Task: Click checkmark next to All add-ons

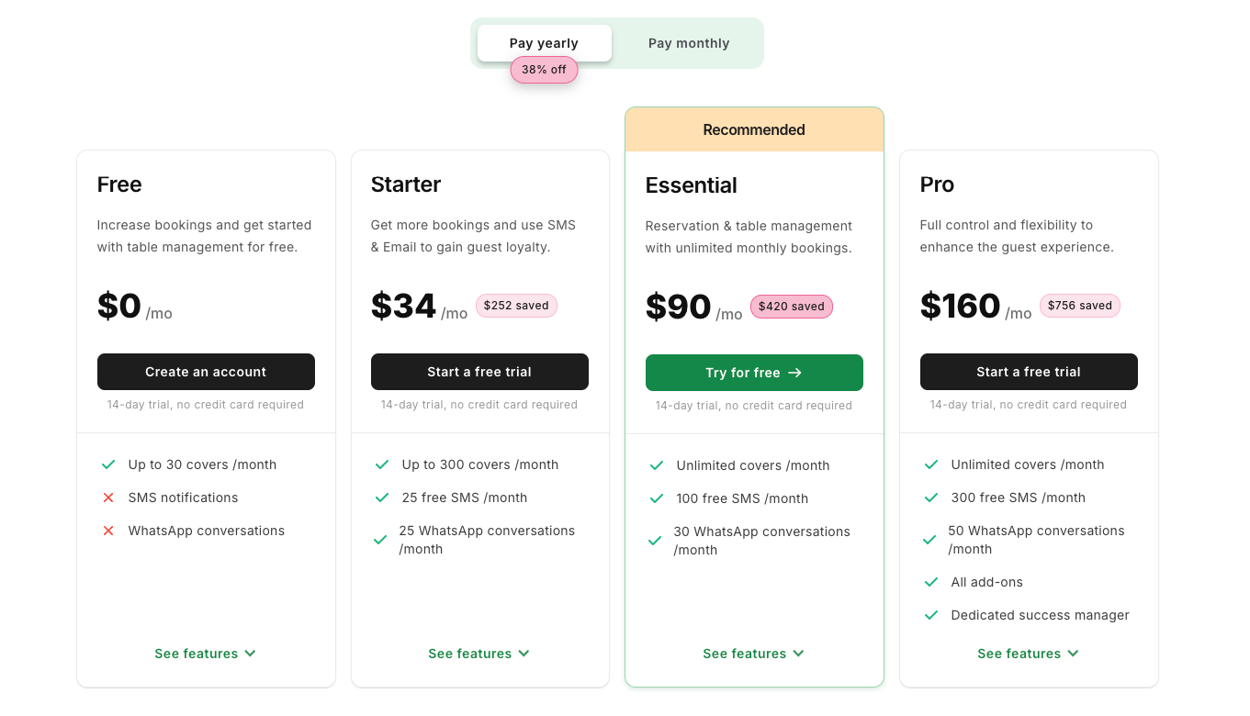Action: [931, 583]
